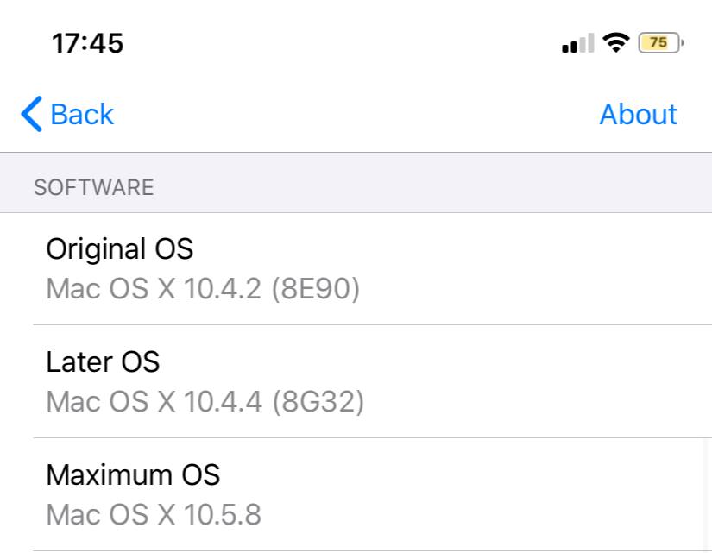Click "Mac OS X" text under Original OS
712x553 pixels.
coord(110,289)
